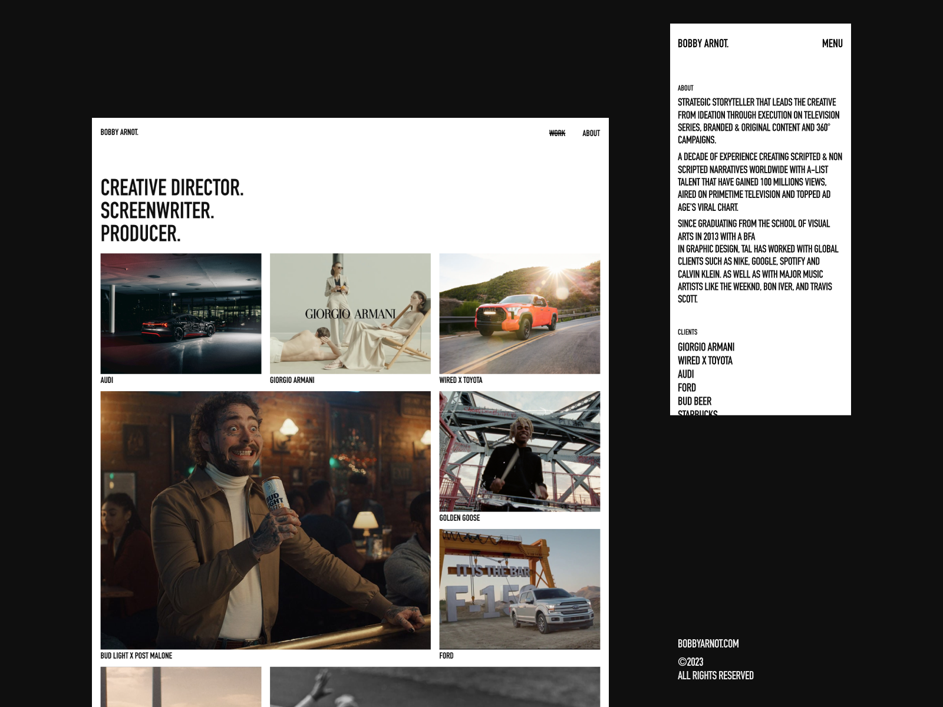Screen dimensions: 943x707
Task: Click the BUD LIGHT X POST MALONE caption
Action: tap(136, 656)
